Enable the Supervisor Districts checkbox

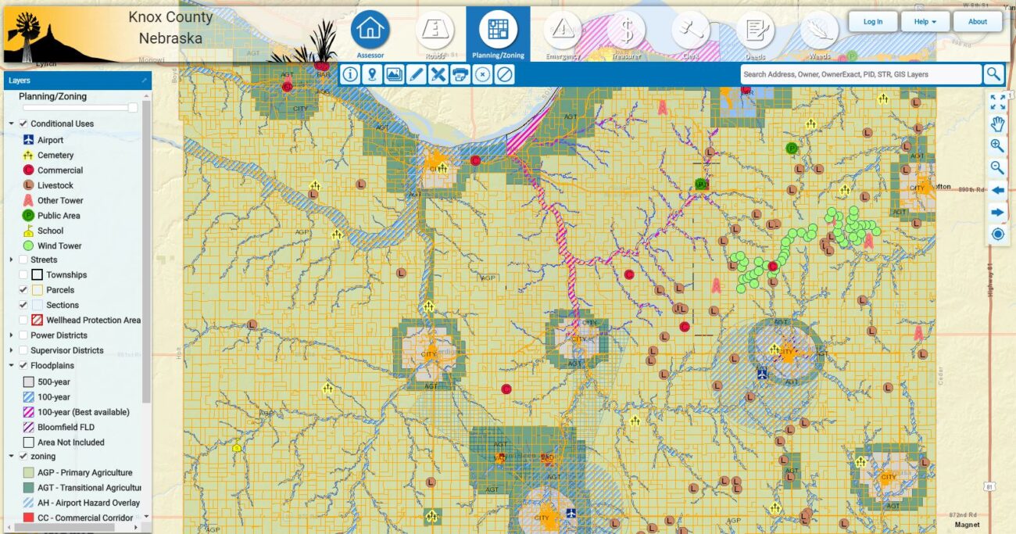[23, 350]
